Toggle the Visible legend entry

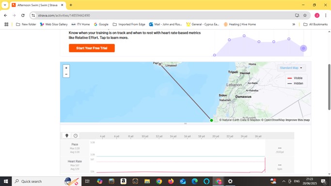295,78
